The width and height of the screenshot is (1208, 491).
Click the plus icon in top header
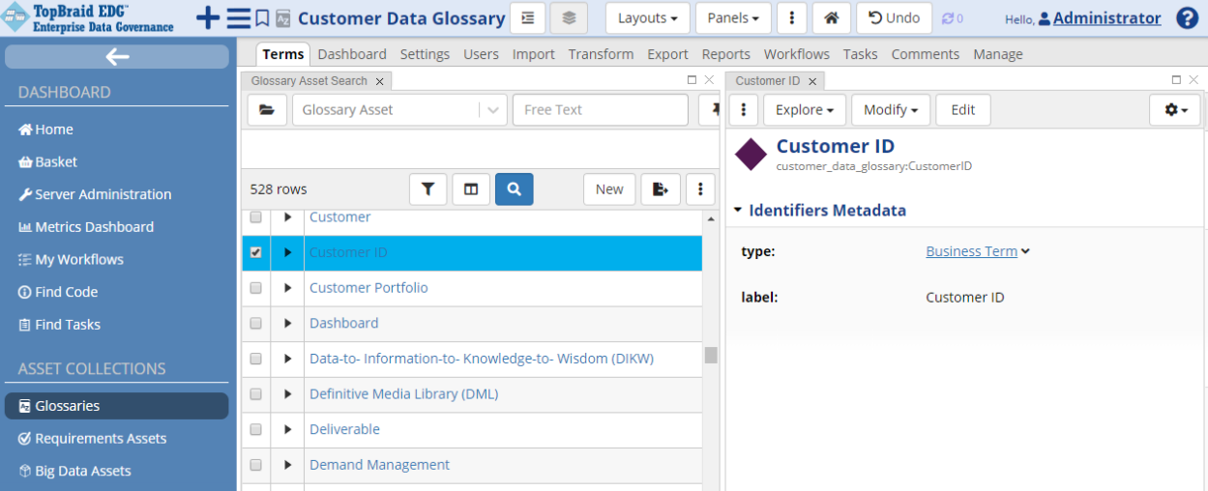click(x=208, y=18)
